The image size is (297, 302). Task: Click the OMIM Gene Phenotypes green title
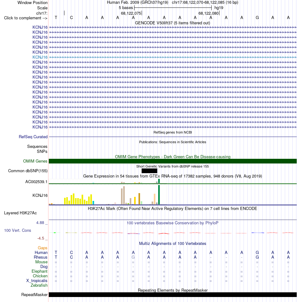point(173,157)
